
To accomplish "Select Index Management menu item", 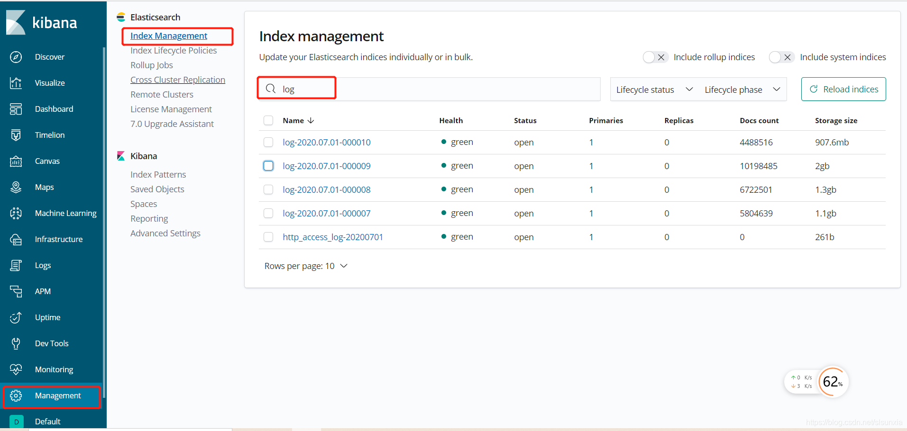I will pos(169,36).
